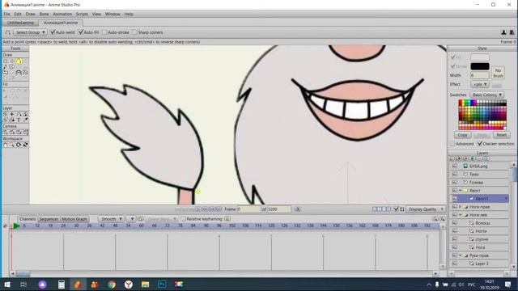Disable the Auto-weld checkbox

click(x=53, y=32)
